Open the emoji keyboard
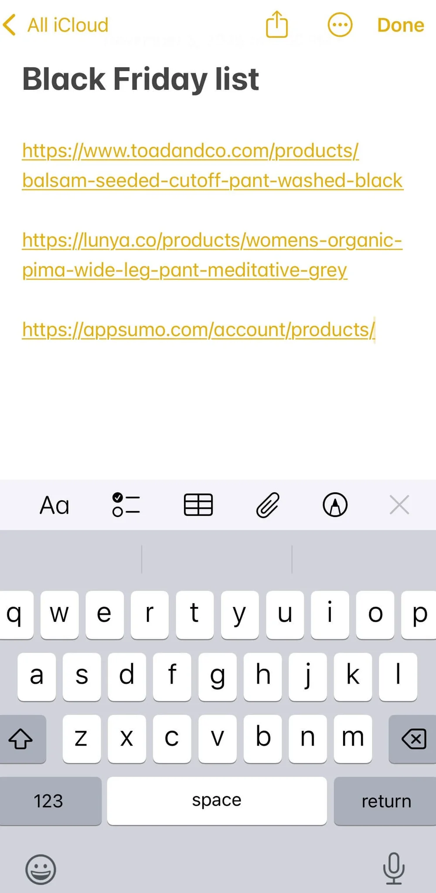Image resolution: width=436 pixels, height=893 pixels. tap(41, 869)
